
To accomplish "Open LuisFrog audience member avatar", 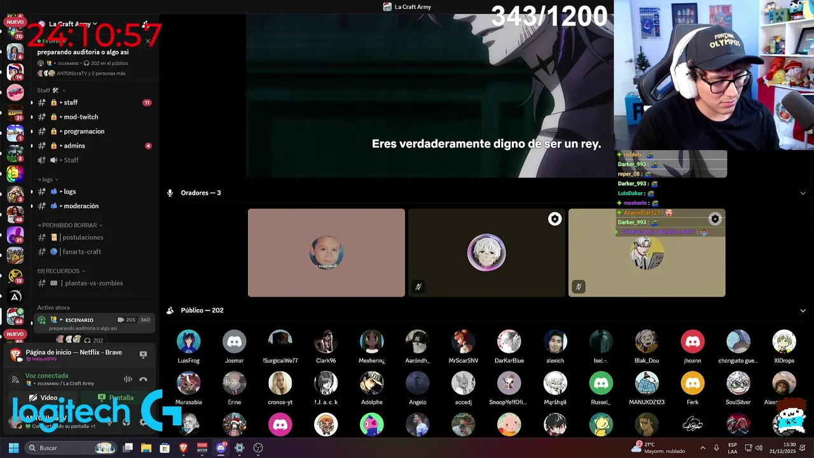I will pyautogui.click(x=188, y=342).
